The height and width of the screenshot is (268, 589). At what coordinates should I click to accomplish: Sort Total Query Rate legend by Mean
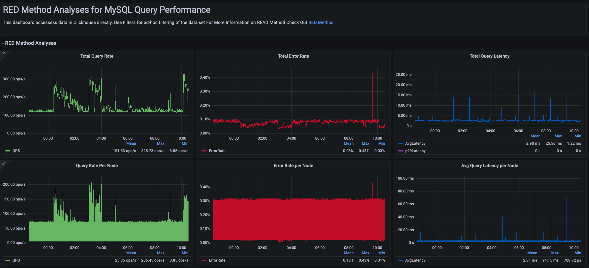click(131, 143)
